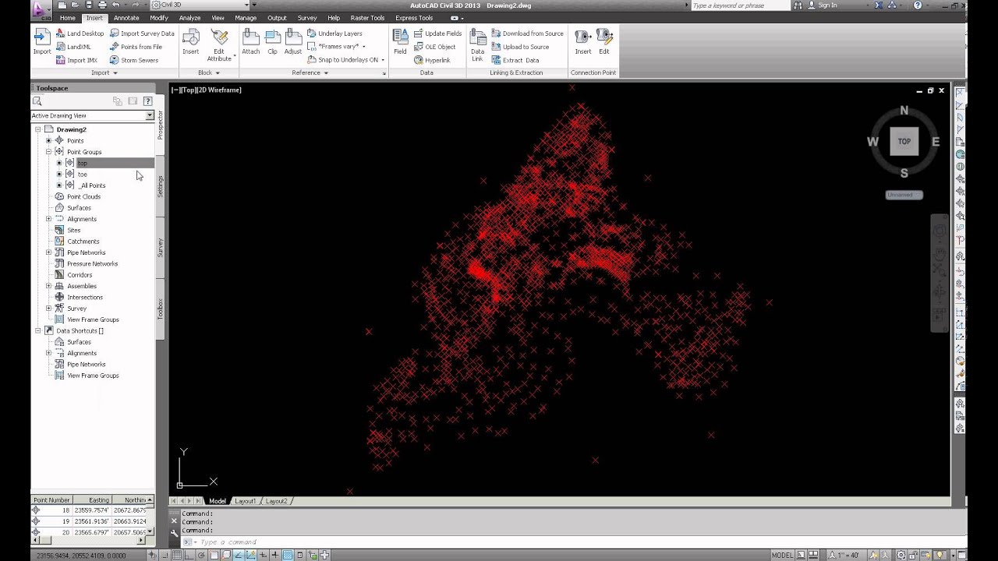Viewport: 998px width, 561px height.
Task: Toggle polar tracking in the status bar
Action: click(202, 556)
